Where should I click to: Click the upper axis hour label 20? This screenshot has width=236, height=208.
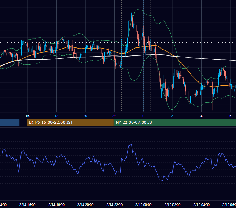[85, 116]
